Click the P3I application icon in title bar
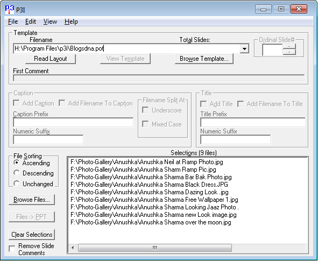The width and height of the screenshot is (318, 261). tap(9, 9)
